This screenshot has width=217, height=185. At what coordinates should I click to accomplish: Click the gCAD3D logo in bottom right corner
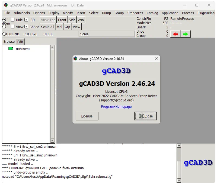198,163
